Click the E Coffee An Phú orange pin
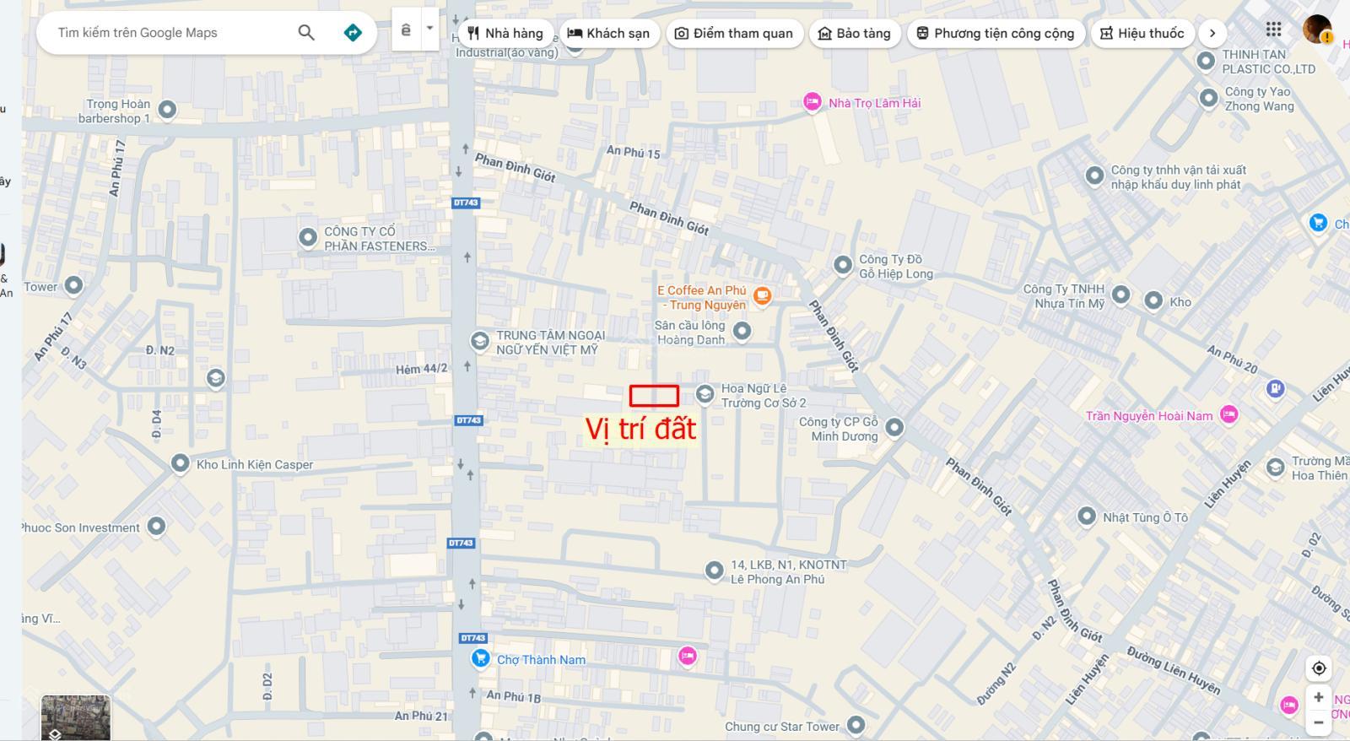Viewport: 1350px width, 741px height. click(x=762, y=295)
